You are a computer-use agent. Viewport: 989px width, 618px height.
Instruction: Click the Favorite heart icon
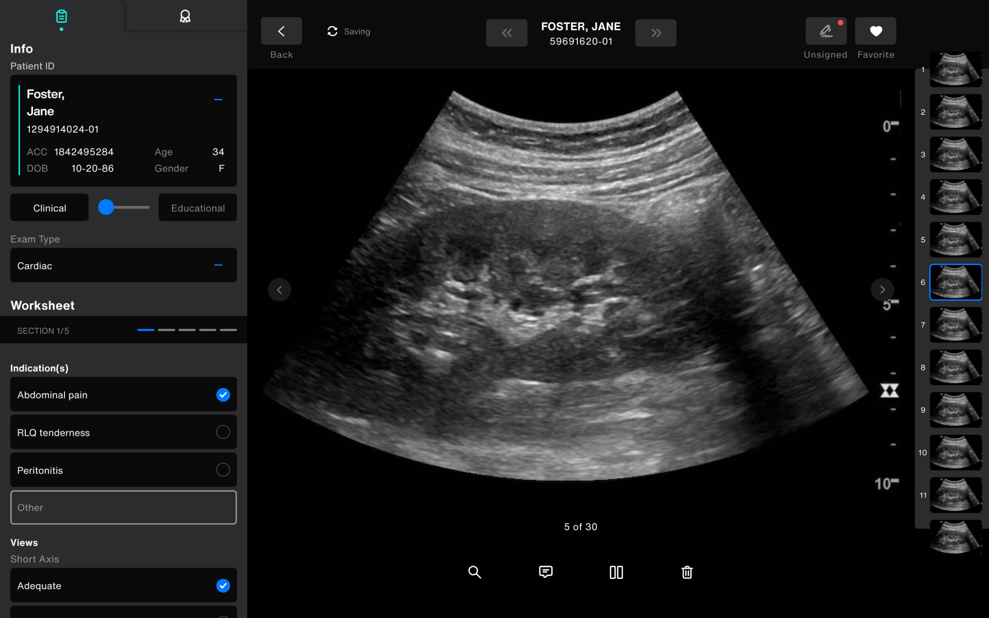click(x=876, y=31)
